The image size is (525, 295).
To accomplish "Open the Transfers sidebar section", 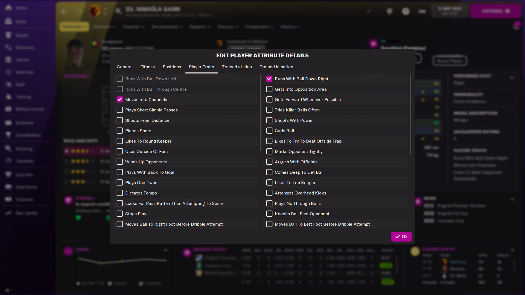I will pyautogui.click(x=24, y=161).
